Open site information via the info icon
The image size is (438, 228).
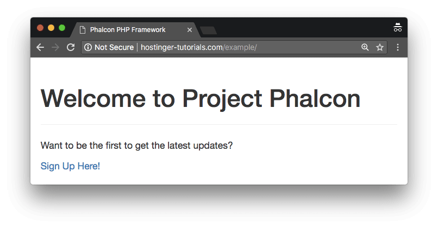click(88, 48)
